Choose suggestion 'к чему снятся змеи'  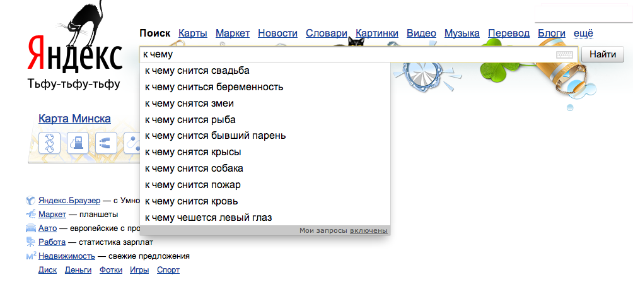click(x=265, y=103)
